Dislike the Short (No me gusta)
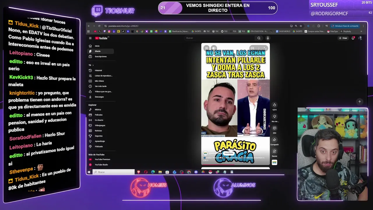 point(275,116)
